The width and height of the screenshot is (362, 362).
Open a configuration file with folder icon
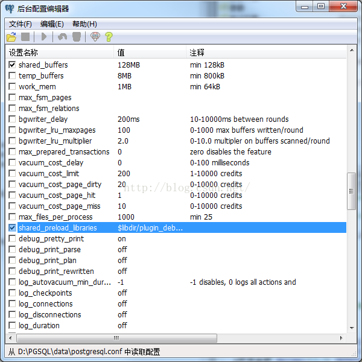(x=11, y=37)
